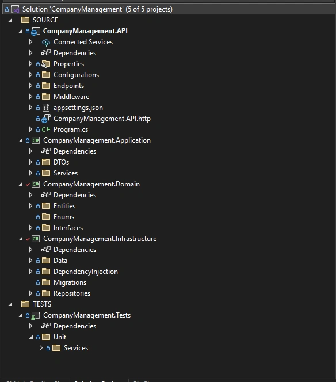
Task: Expand the Endpoints folder
Action: click(x=30, y=86)
